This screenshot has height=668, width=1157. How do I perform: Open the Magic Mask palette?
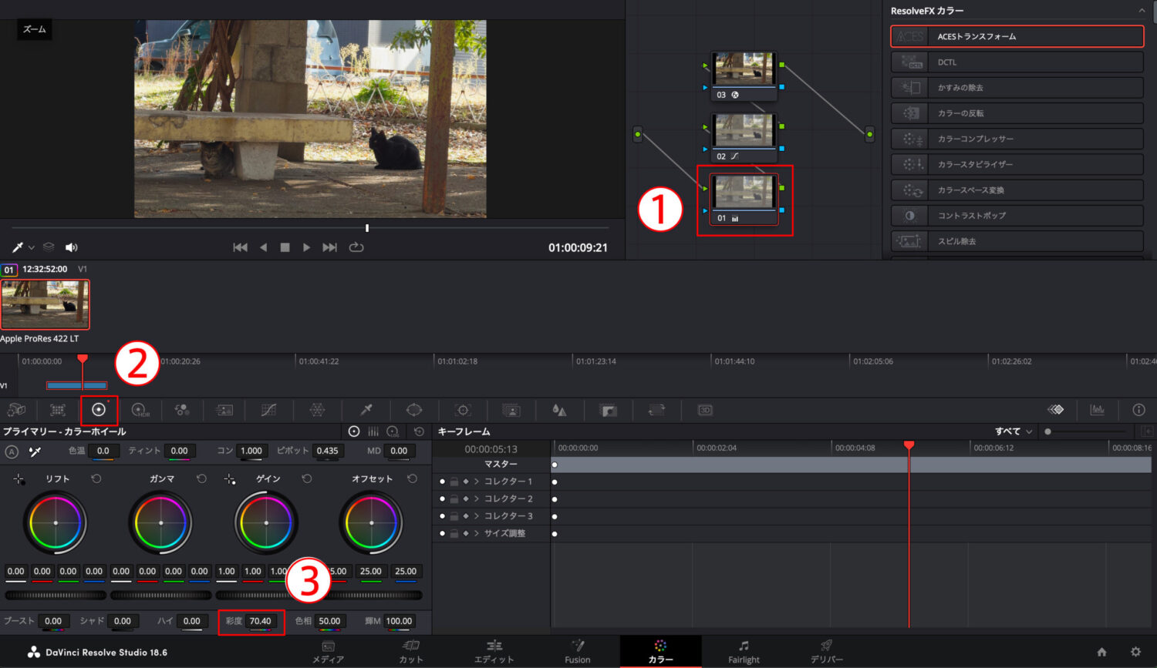(x=511, y=410)
